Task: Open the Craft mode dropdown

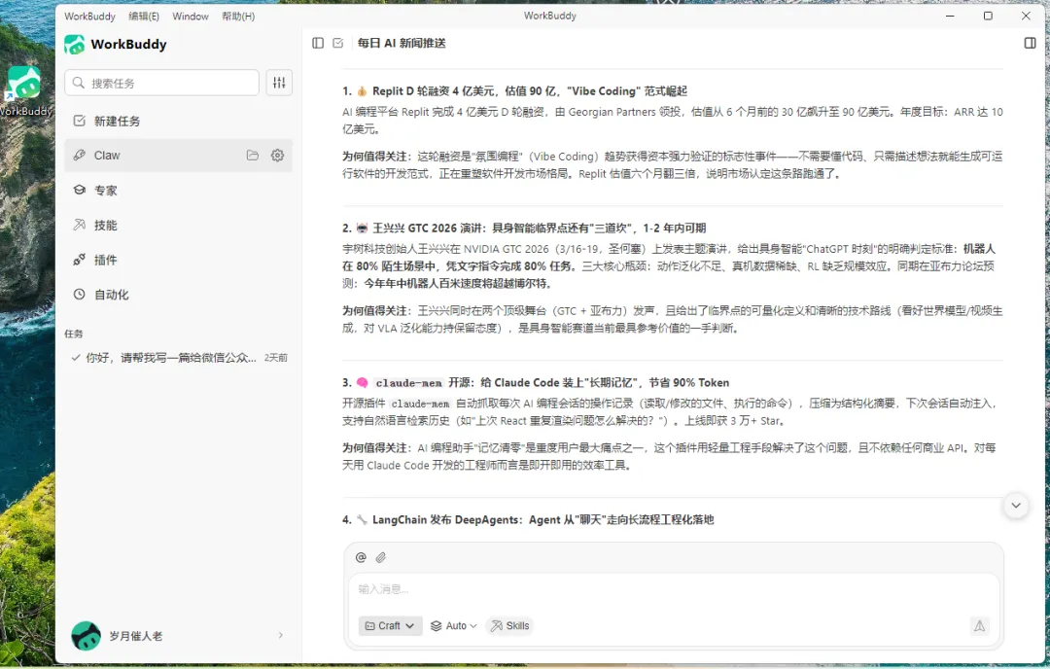Action: (x=390, y=625)
